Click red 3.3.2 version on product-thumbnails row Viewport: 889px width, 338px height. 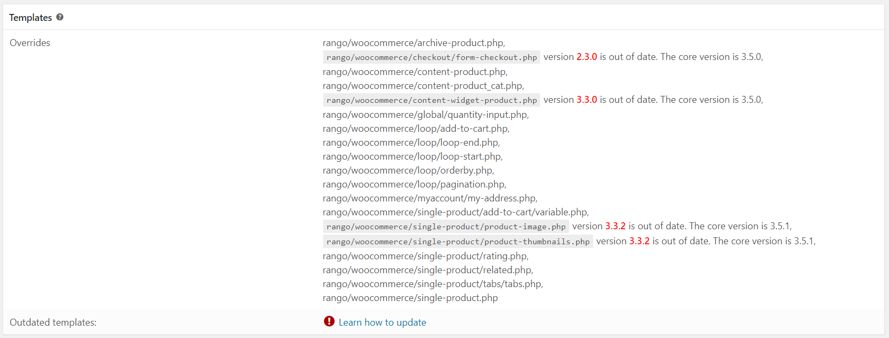click(639, 241)
